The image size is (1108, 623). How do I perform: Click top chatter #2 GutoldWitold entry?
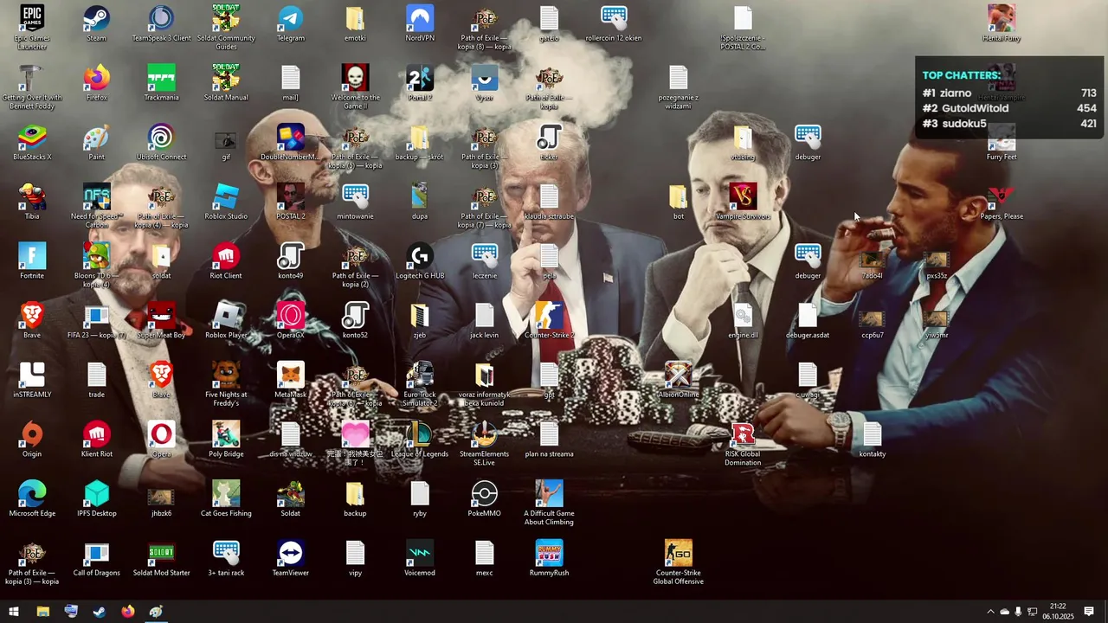coord(1009,108)
